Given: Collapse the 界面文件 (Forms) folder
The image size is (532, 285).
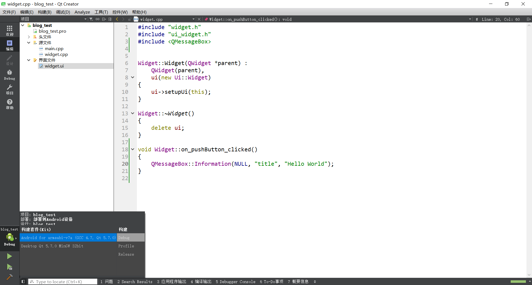Looking at the screenshot, I should click(29, 60).
